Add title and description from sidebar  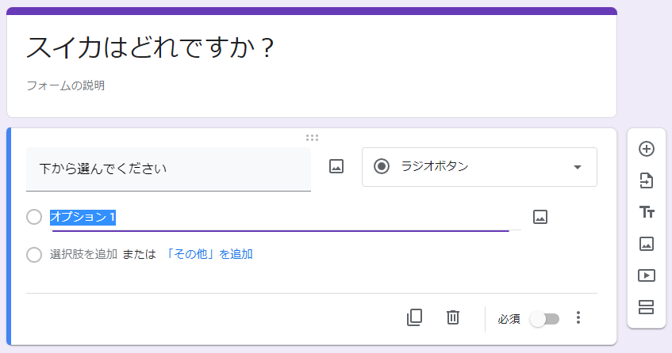[647, 212]
